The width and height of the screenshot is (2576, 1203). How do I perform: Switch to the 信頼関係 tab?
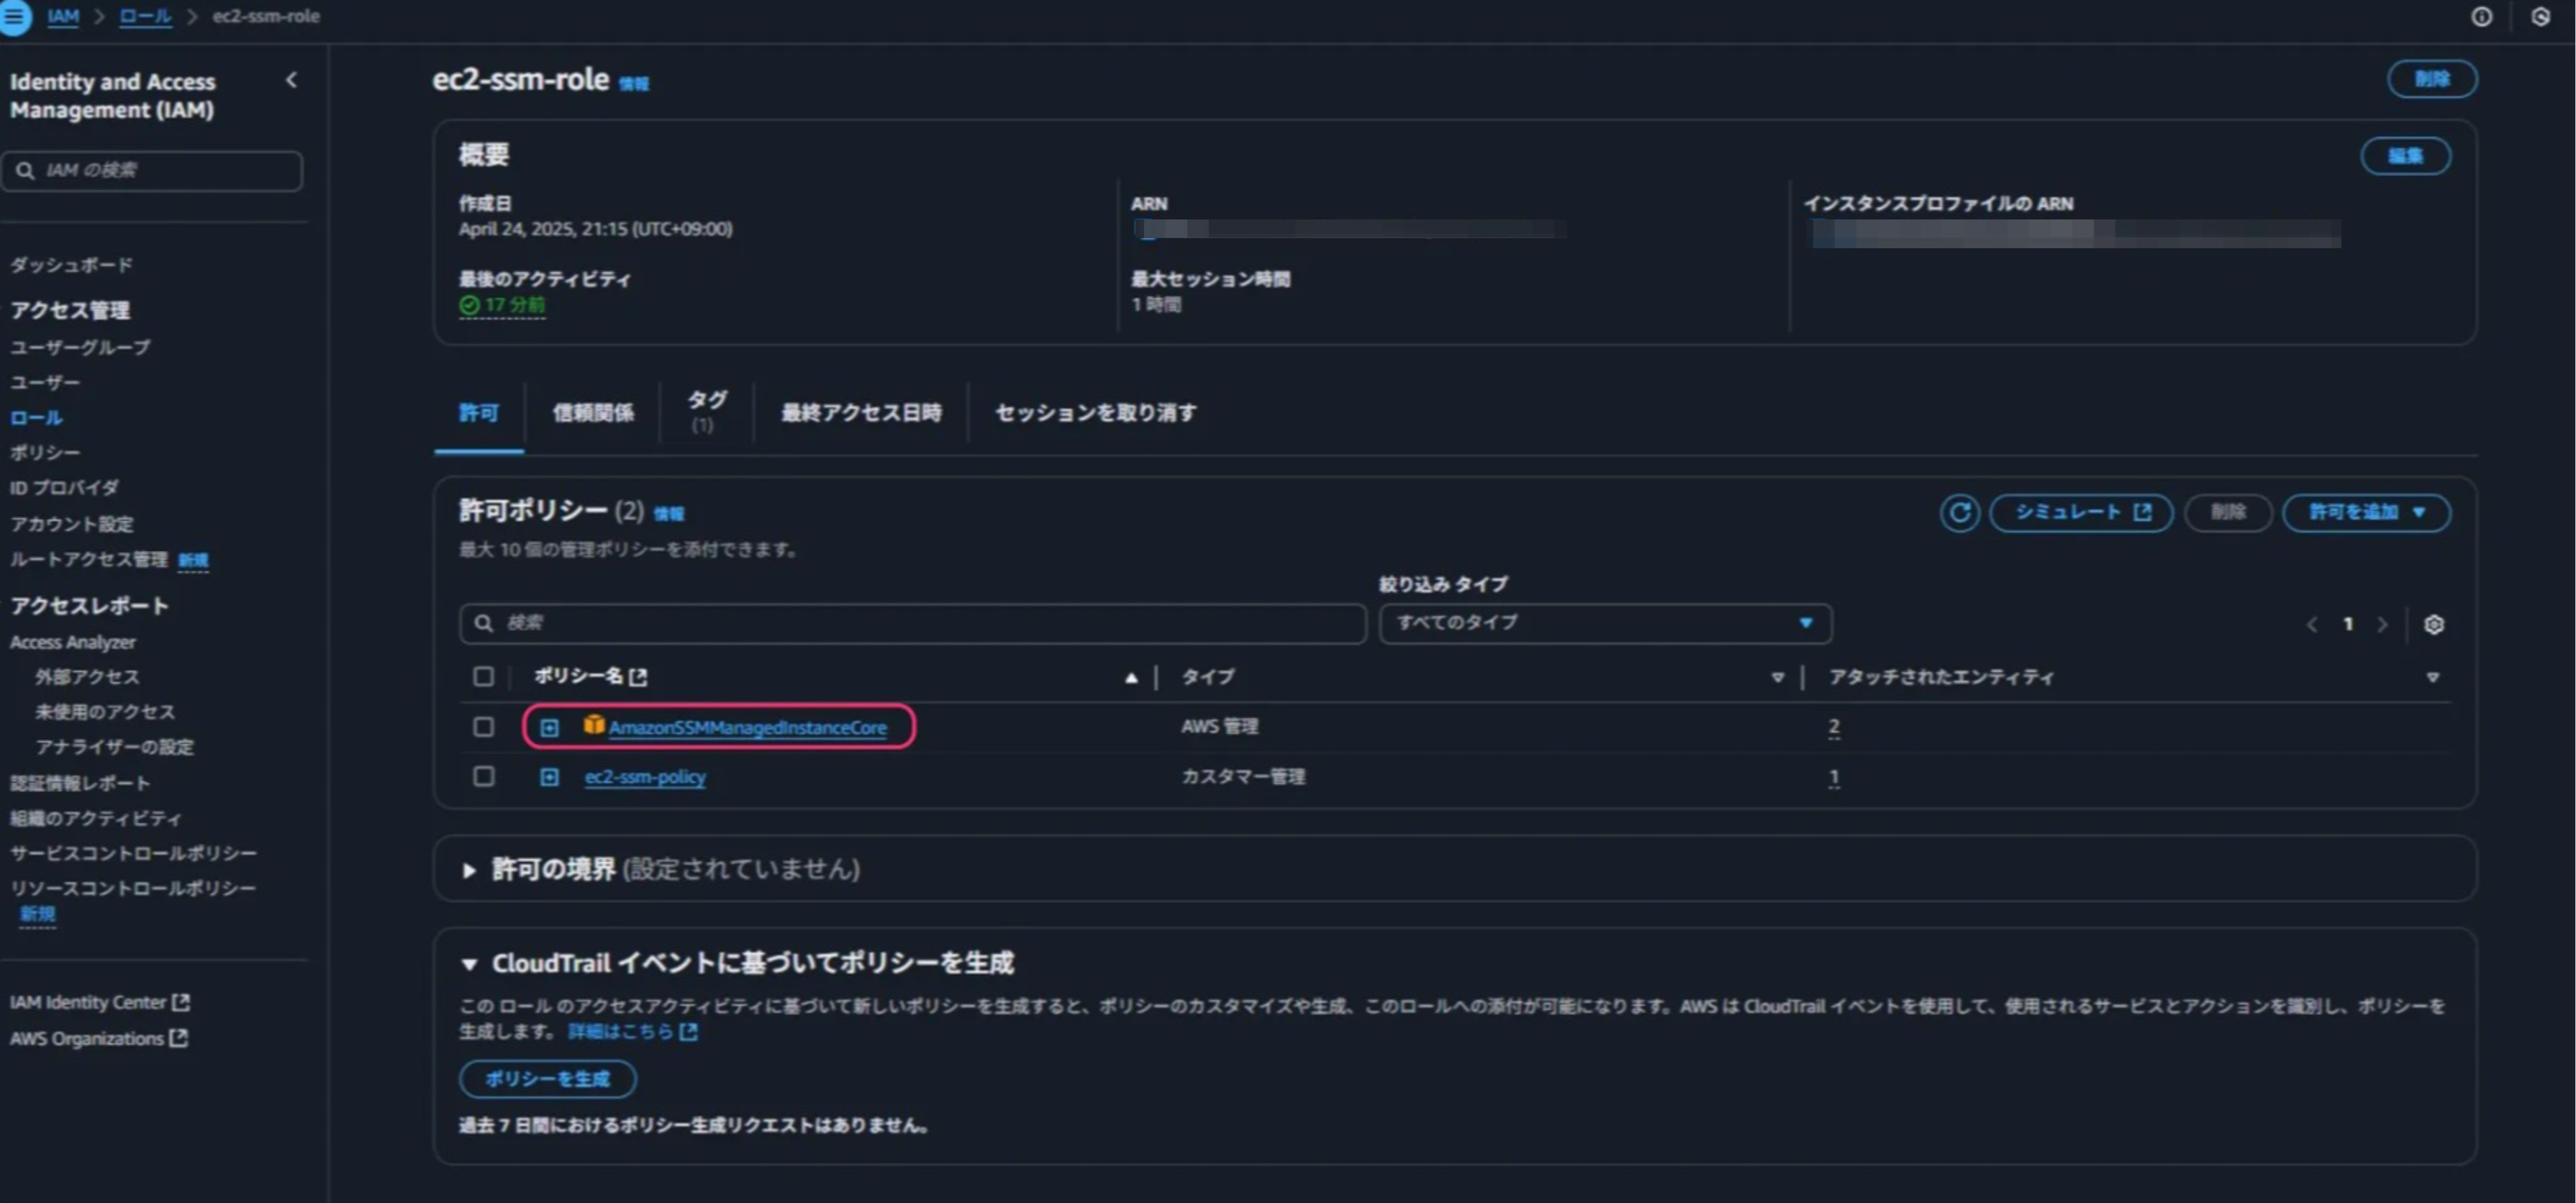coord(592,413)
